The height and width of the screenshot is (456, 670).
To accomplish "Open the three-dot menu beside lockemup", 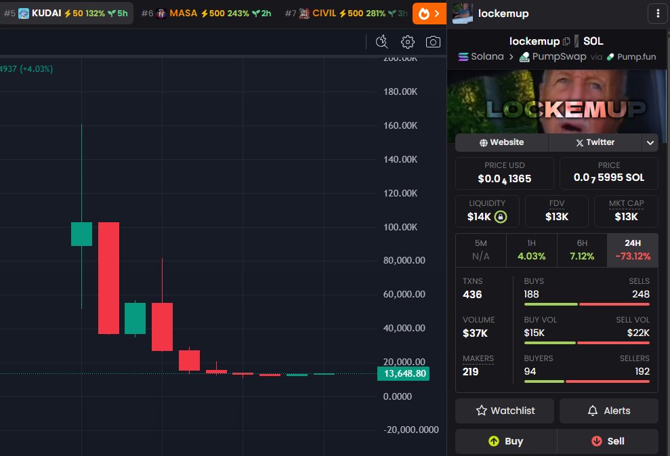I will pos(658,14).
